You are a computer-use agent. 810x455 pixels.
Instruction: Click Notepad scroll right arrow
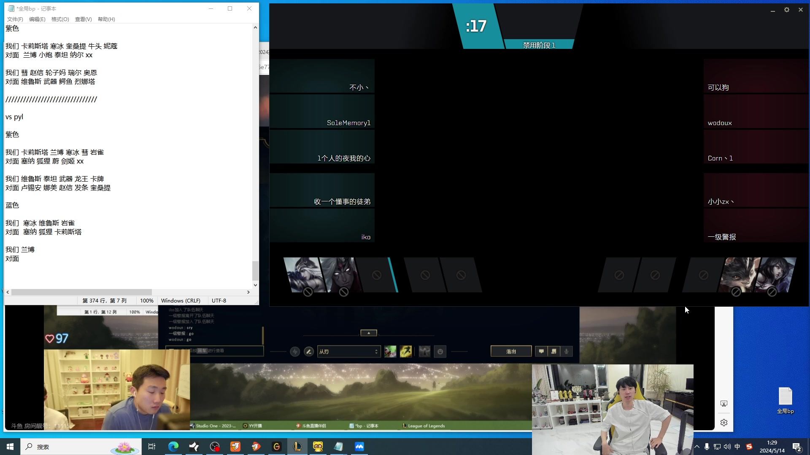pos(248,292)
